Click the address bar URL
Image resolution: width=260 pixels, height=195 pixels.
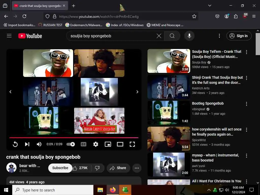click(x=99, y=17)
